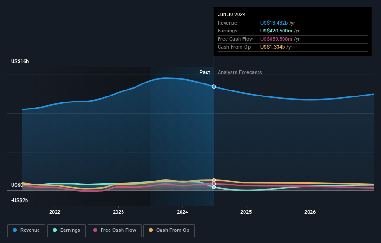Click the 'Cash From Op' row label in tooltip
The height and width of the screenshot is (243, 381).
[234, 47]
